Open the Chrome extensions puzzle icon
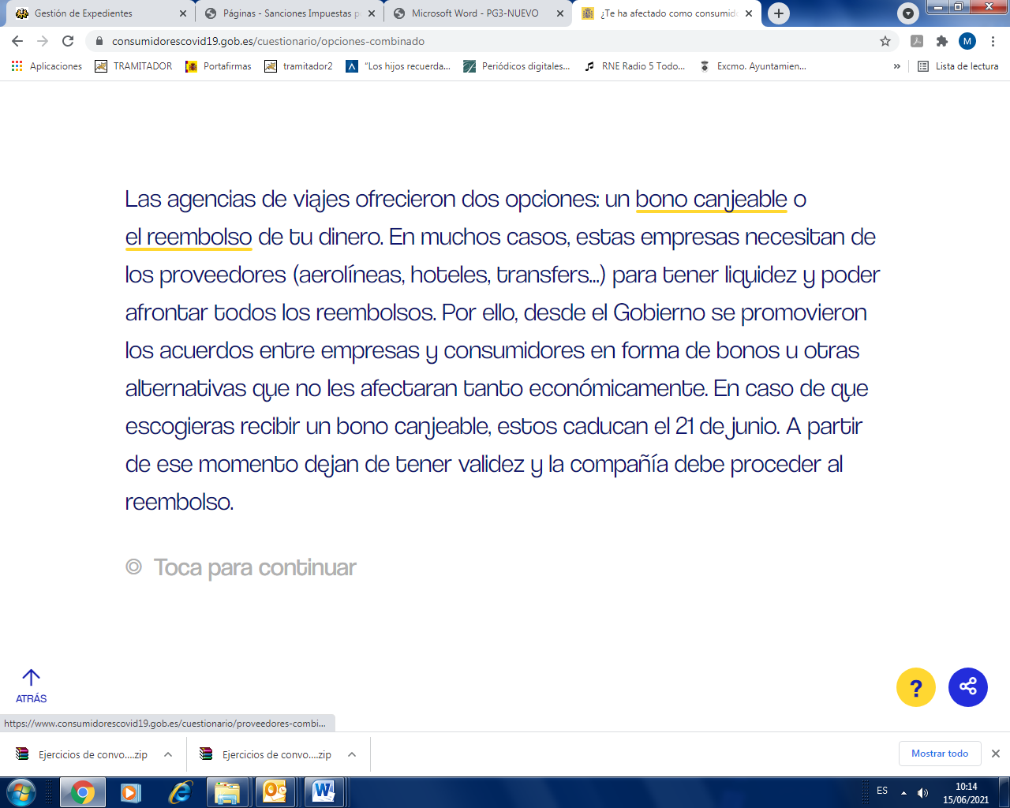 pos(941,41)
